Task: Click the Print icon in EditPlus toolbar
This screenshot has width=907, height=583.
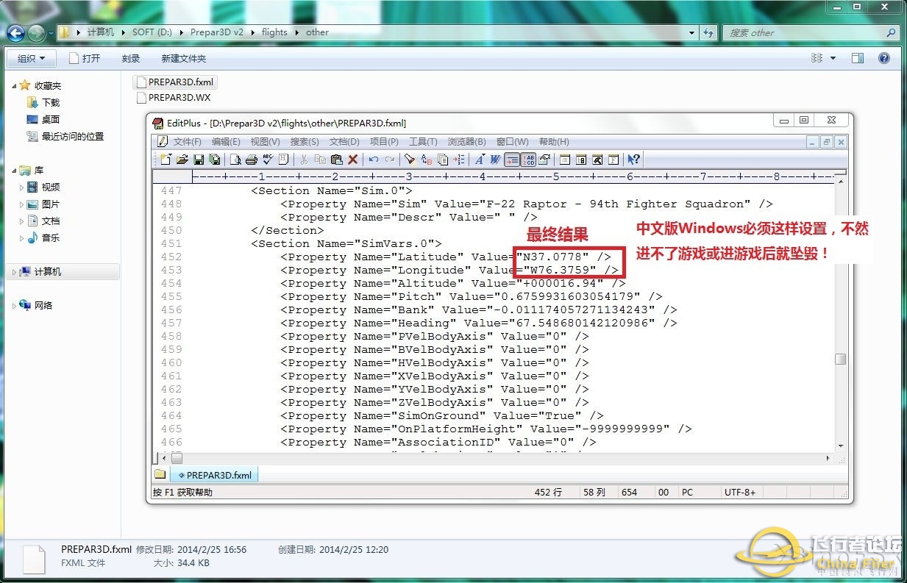Action: click(x=251, y=160)
